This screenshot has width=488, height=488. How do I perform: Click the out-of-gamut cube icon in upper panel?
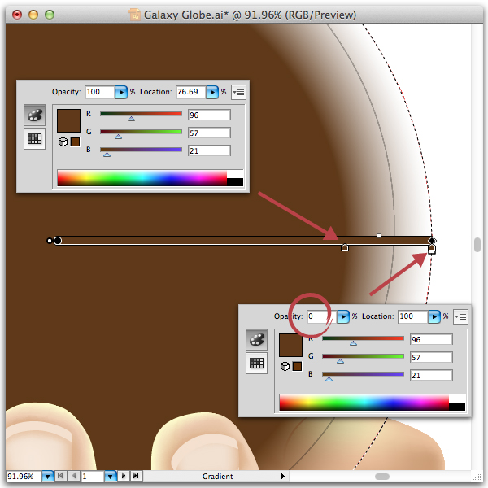[63, 142]
